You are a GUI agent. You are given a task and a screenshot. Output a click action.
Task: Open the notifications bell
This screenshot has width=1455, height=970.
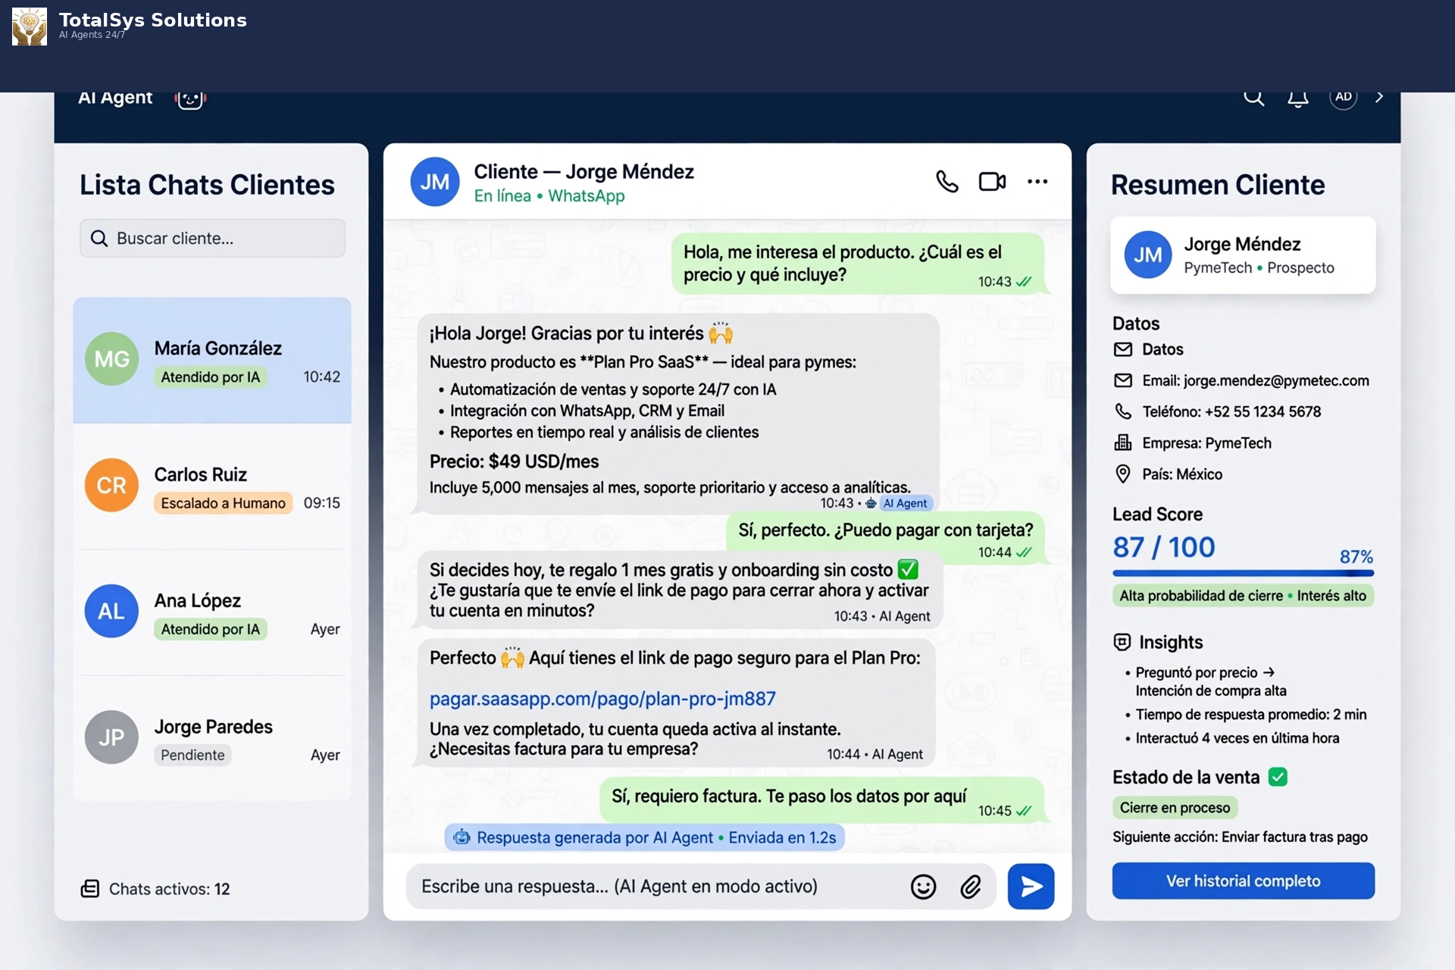pyautogui.click(x=1298, y=98)
